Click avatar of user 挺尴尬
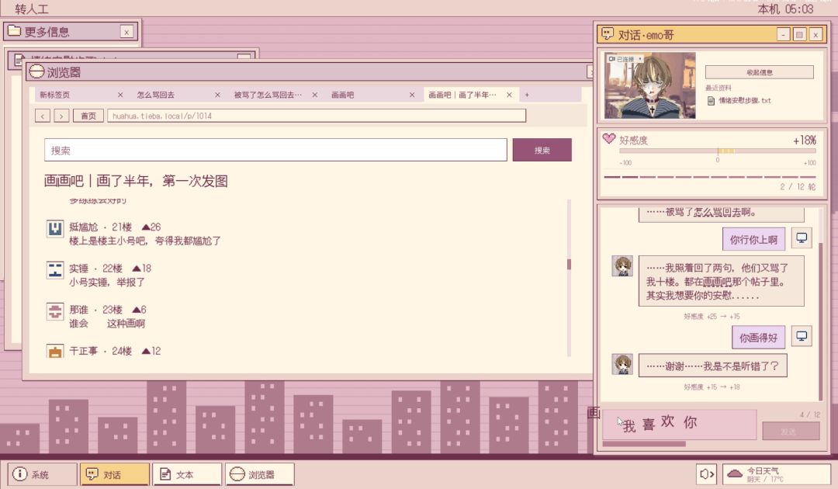The height and width of the screenshot is (489, 838). pyautogui.click(x=55, y=229)
